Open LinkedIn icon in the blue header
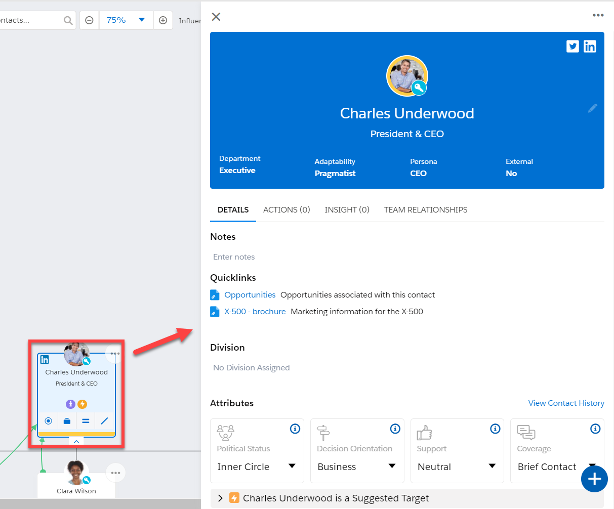The height and width of the screenshot is (509, 614). 590,47
